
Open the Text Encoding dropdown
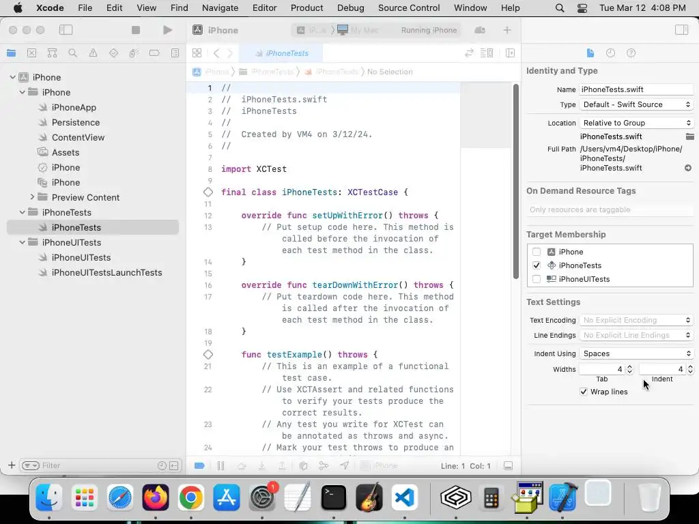636,320
